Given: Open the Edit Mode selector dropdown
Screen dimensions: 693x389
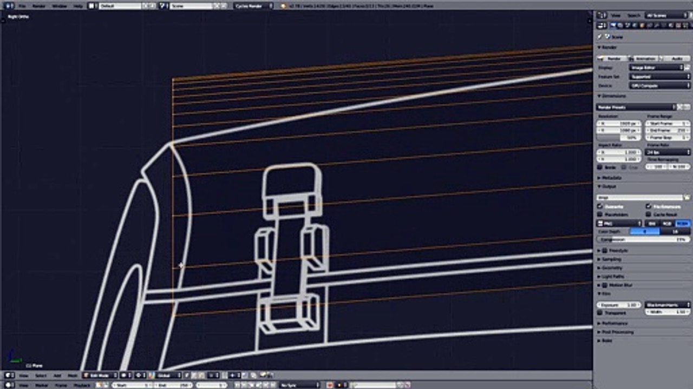Looking at the screenshot, I should [100, 375].
